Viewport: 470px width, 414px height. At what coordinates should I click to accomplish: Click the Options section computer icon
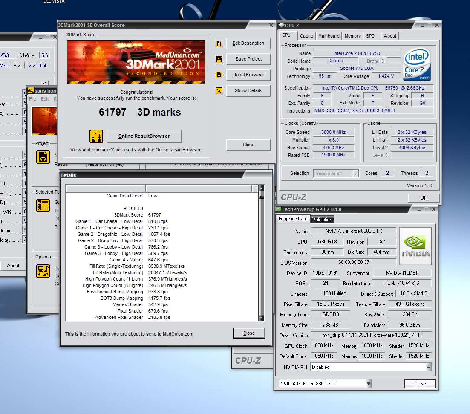point(43,271)
